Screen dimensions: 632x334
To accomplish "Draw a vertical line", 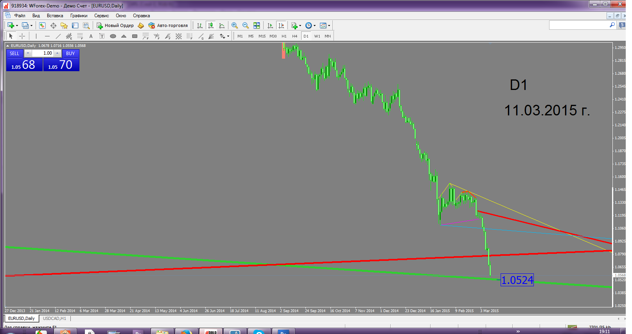I will coord(36,36).
